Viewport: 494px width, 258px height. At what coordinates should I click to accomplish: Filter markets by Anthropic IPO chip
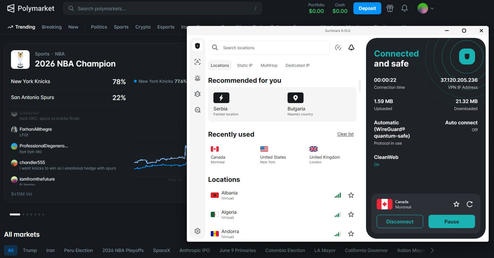[194, 250]
